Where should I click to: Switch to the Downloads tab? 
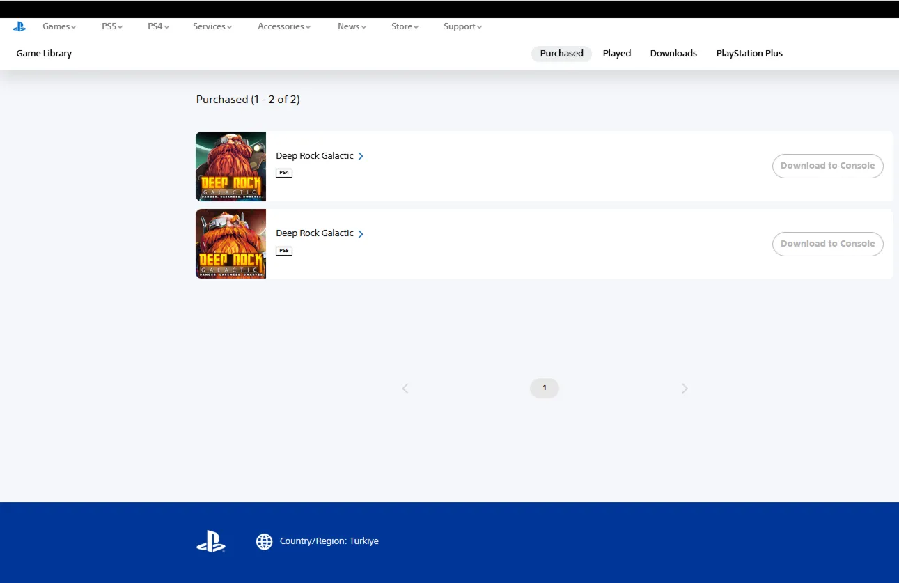(x=673, y=54)
